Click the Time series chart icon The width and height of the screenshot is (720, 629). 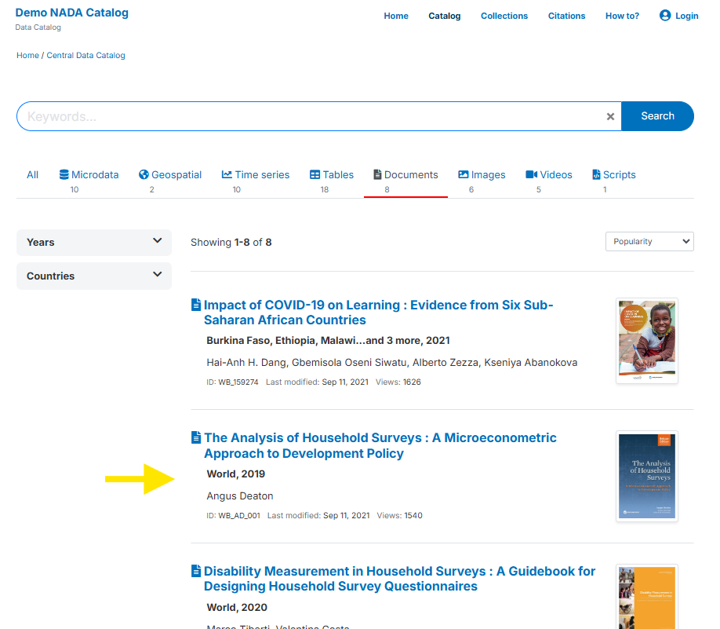[227, 175]
